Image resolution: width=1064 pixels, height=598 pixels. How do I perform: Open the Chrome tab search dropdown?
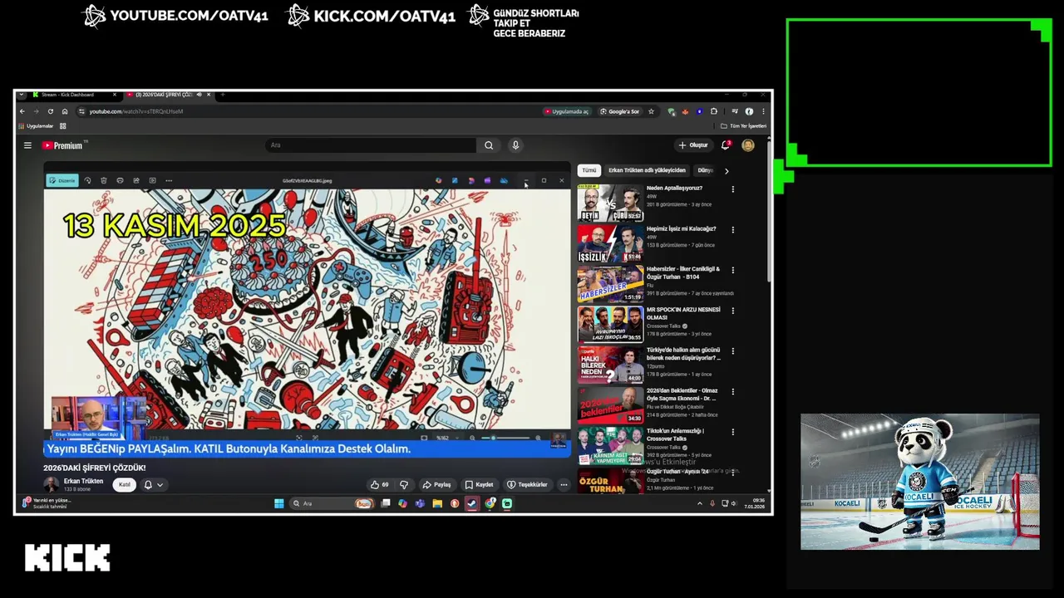pos(22,95)
